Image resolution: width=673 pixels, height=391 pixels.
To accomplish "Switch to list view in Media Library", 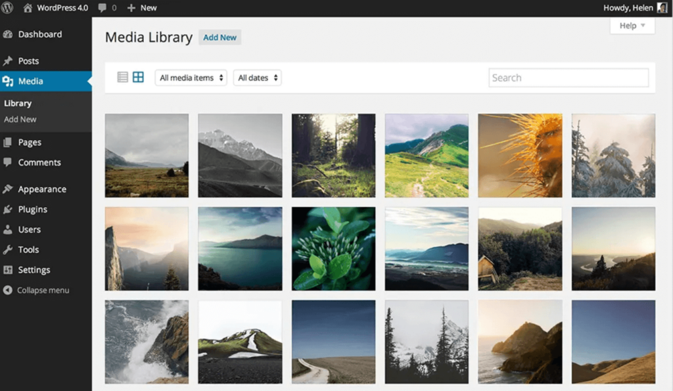I will pos(122,77).
